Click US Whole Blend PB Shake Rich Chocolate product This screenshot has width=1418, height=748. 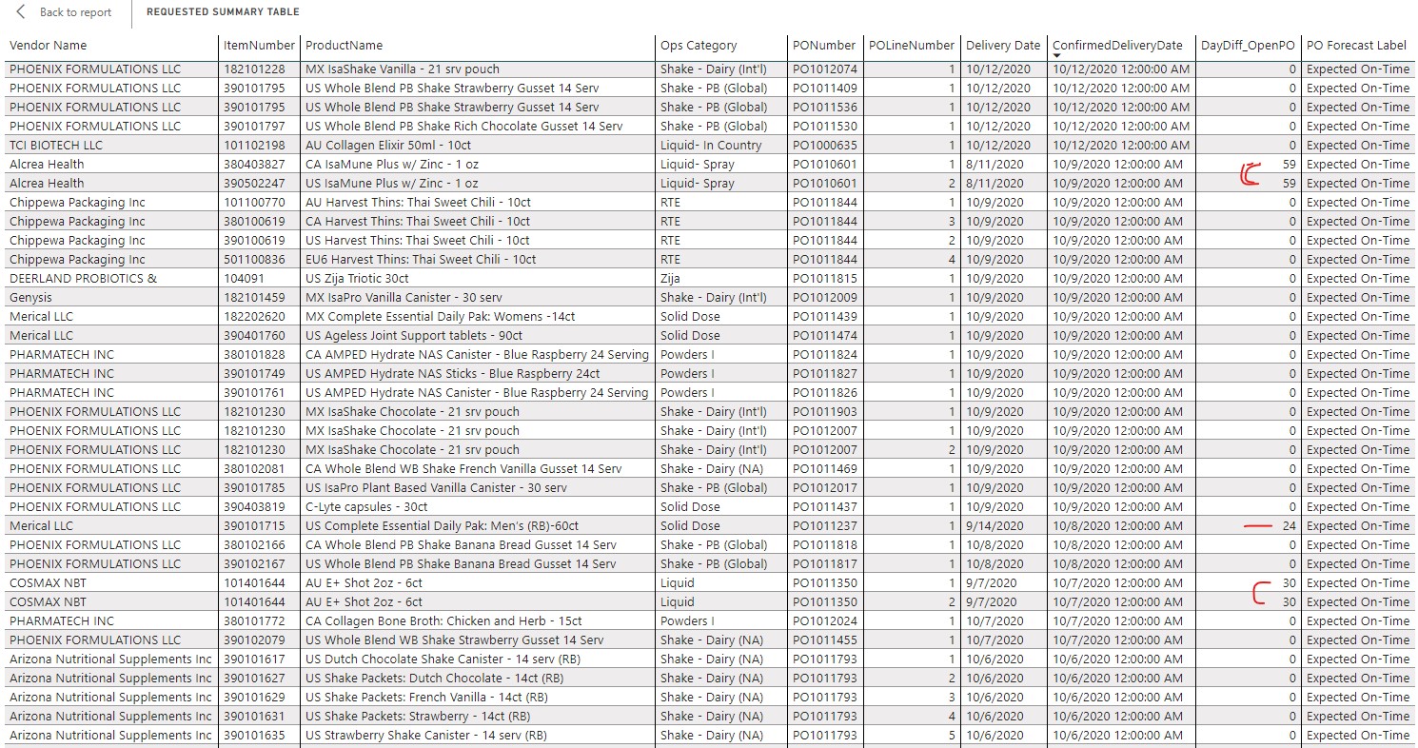[x=463, y=126]
